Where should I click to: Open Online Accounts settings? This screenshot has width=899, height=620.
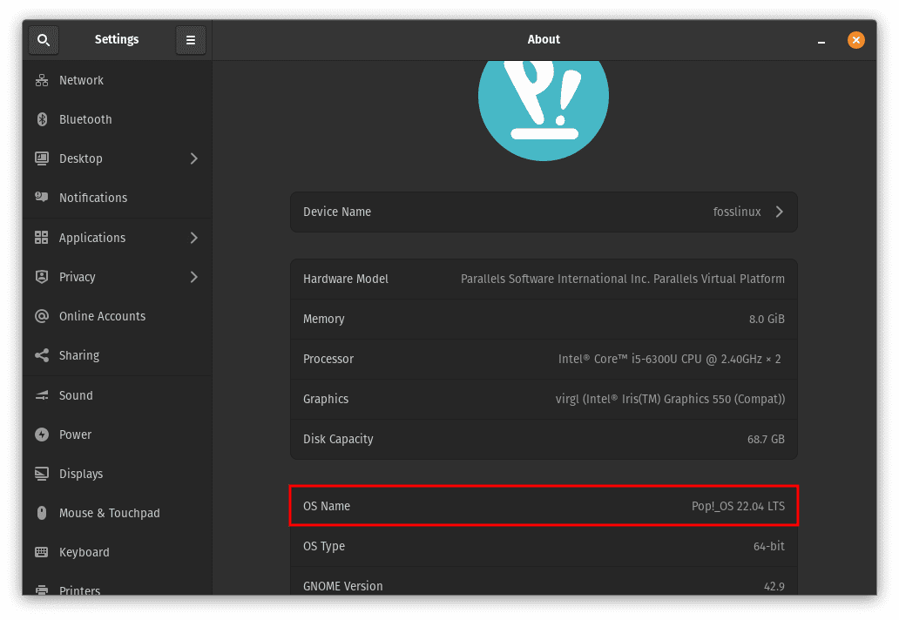(x=118, y=316)
